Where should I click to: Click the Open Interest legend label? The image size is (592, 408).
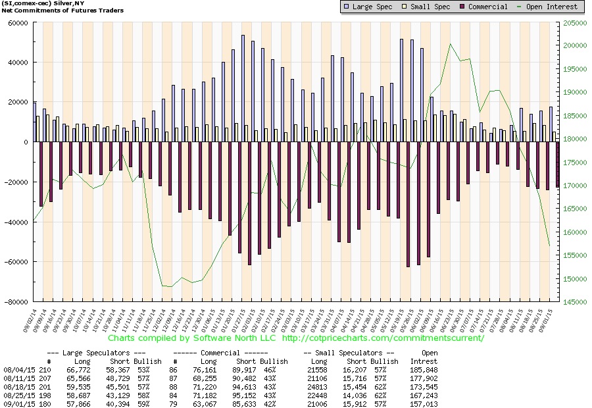point(552,7)
